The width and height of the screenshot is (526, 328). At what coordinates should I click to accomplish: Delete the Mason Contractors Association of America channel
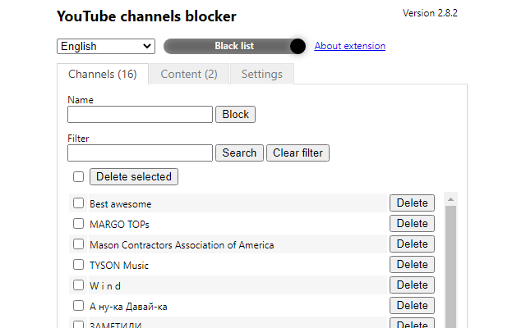[x=412, y=244]
